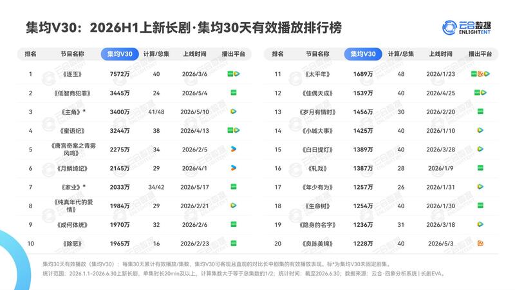Viewport: 515px width, 290px height.
Task: Click the show title 《白日提灯》
Action: click(317, 150)
